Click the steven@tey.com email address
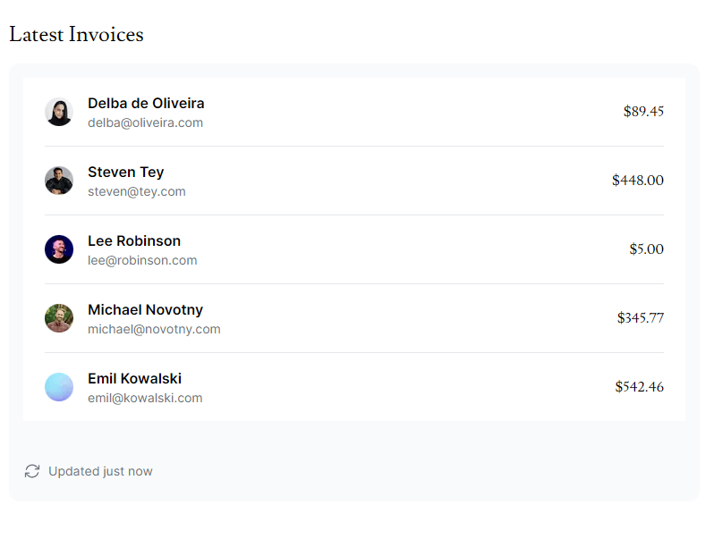This screenshot has height=539, width=714. coord(137,191)
